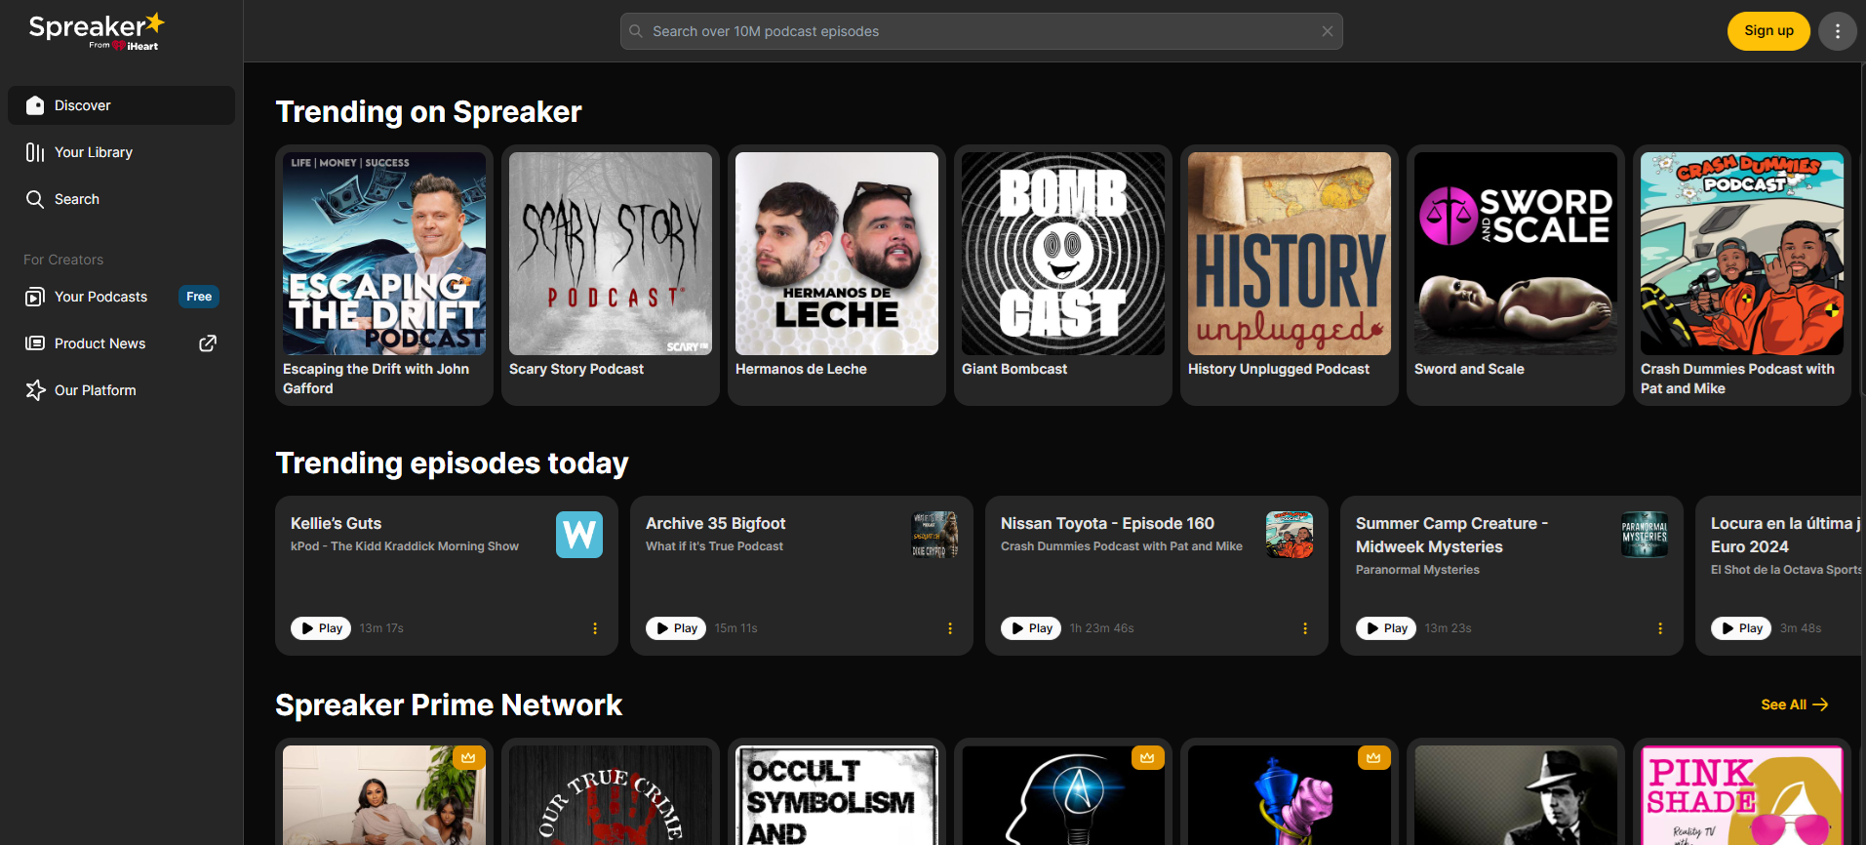Screen dimensions: 1866x845
Task: Click the Escaping the Drift with John Gafford title
Action: tap(377, 379)
